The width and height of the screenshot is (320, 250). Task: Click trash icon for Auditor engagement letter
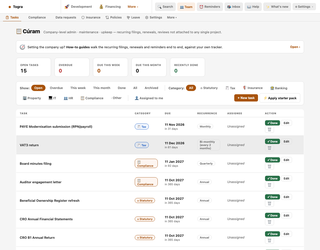pyautogui.click(x=269, y=185)
